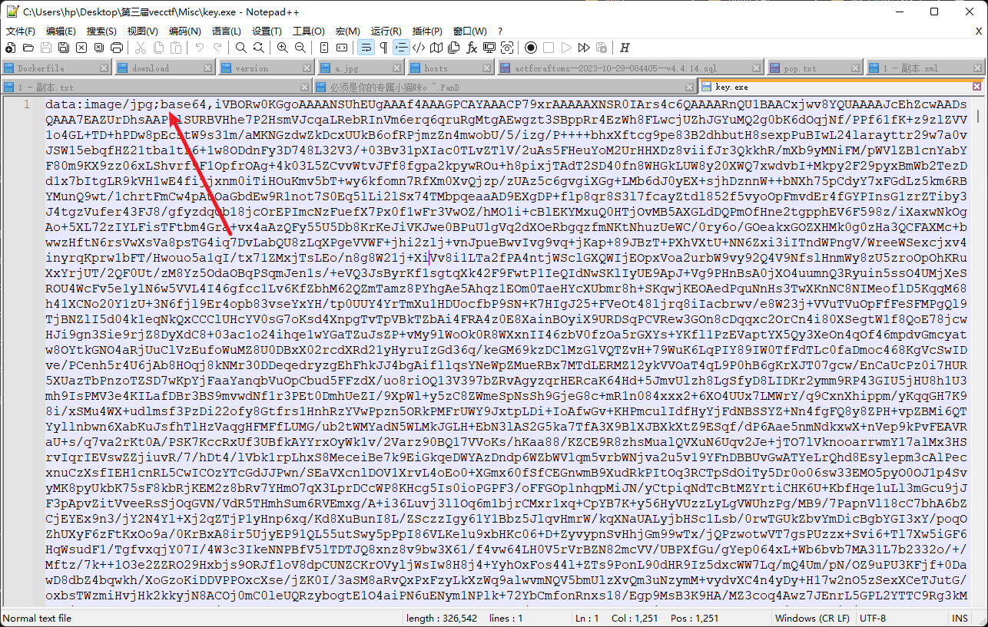Open a new document with New File icon
The height and width of the screenshot is (627, 988).
9,47
